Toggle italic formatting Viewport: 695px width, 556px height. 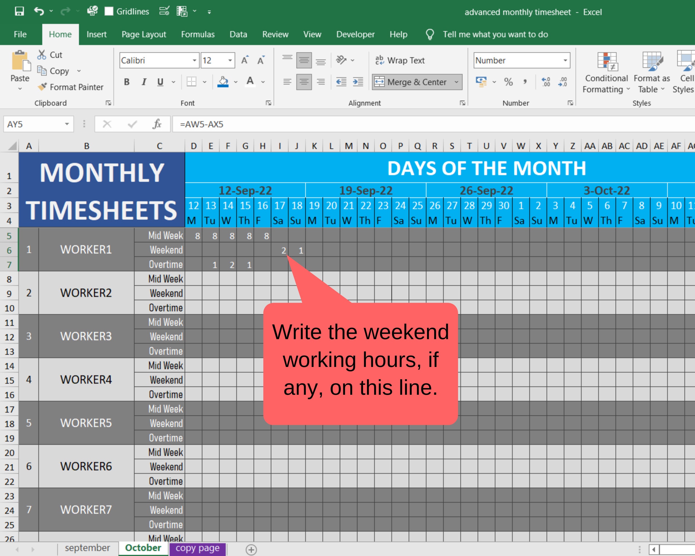click(x=144, y=82)
